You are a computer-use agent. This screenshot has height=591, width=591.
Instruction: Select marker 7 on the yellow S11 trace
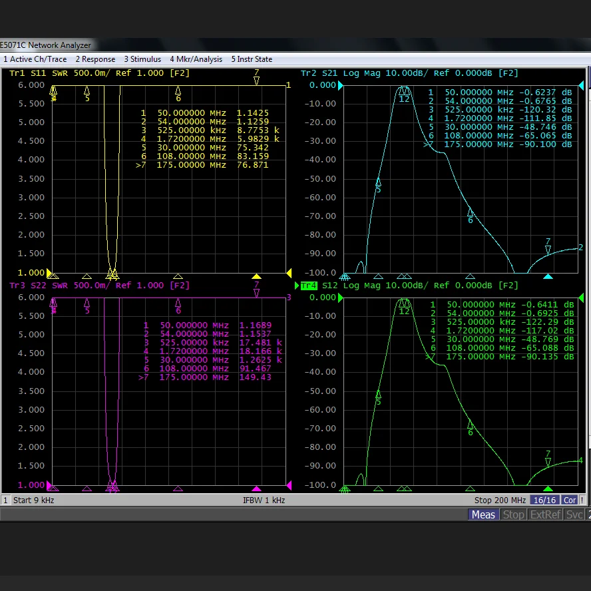click(x=256, y=81)
